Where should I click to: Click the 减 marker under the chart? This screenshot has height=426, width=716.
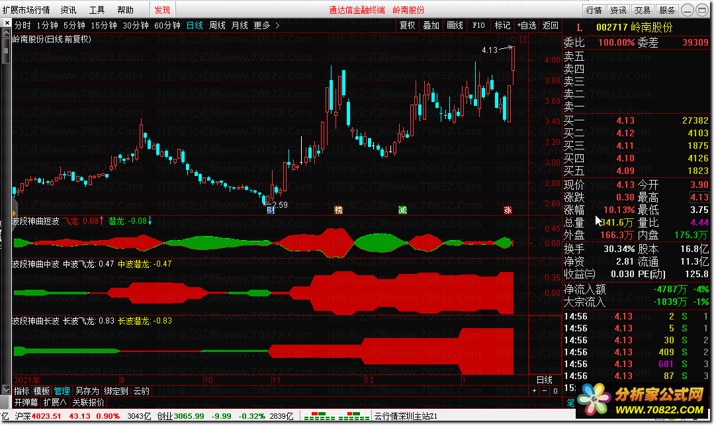(402, 210)
